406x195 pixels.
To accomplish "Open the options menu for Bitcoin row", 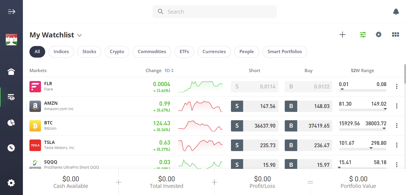I will click(396, 126).
